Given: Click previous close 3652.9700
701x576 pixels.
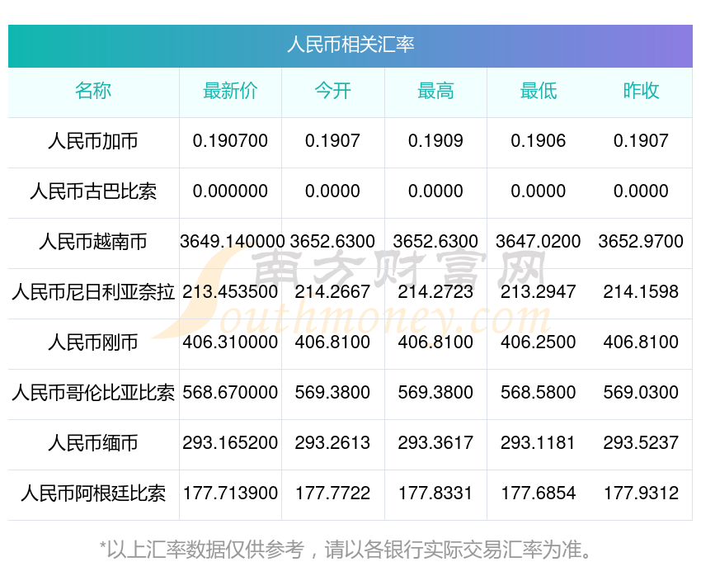Looking at the screenshot, I should coord(641,242).
